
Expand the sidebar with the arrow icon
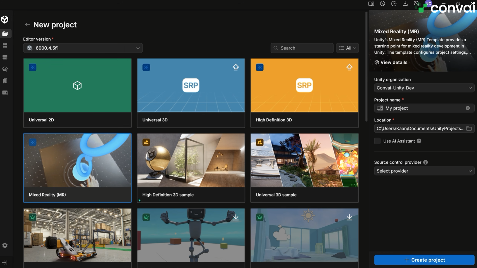tap(5, 262)
